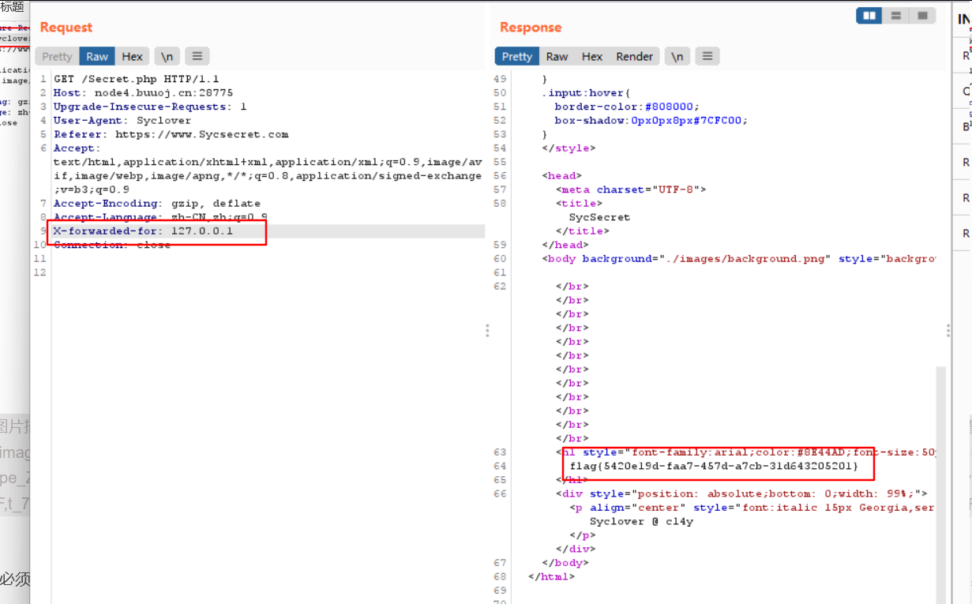The image size is (972, 604).
Task: Switch Response view to Raw tab
Action: (557, 56)
